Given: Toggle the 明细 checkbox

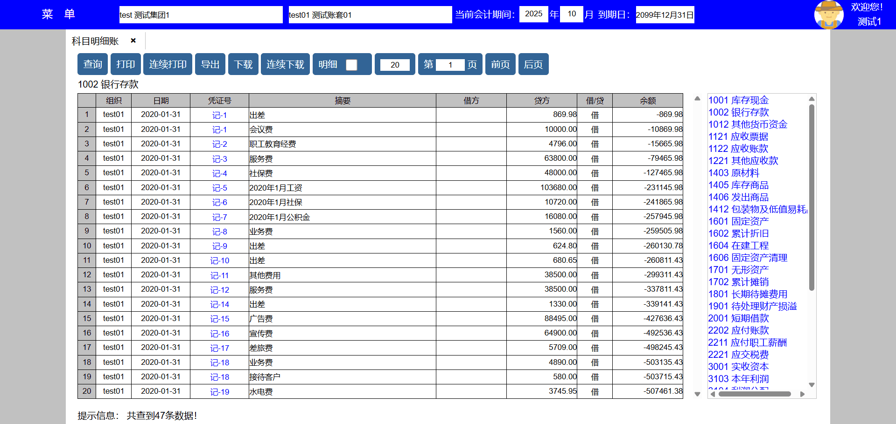Looking at the screenshot, I should coord(351,65).
